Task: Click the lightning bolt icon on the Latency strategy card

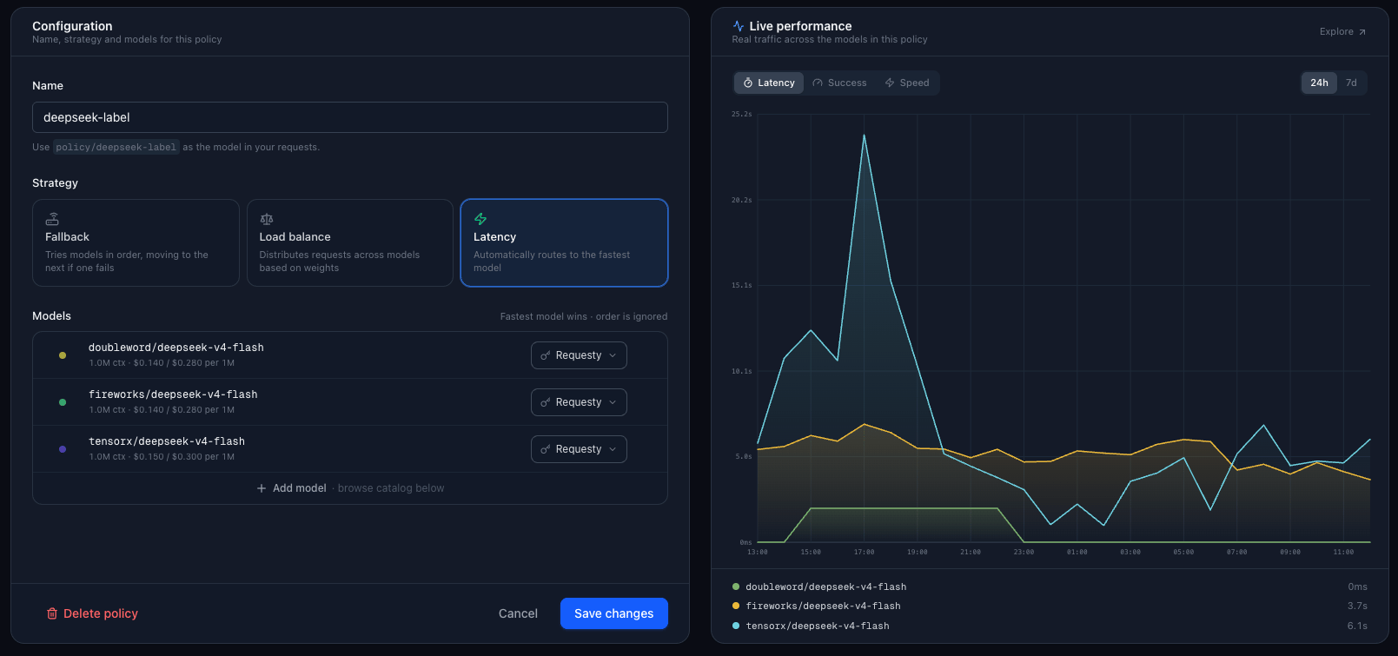Action: [480, 219]
